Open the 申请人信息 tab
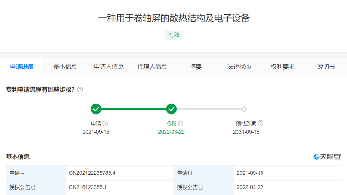Image resolution: width=347 pixels, height=195 pixels. pyautogui.click(x=109, y=67)
